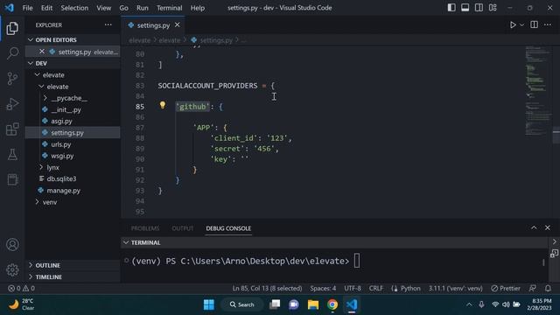Click the 3.11.1 venv interpreter selector
560x315 pixels.
(455, 288)
